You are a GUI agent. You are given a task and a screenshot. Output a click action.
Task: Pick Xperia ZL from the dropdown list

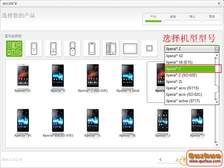(x=190, y=82)
